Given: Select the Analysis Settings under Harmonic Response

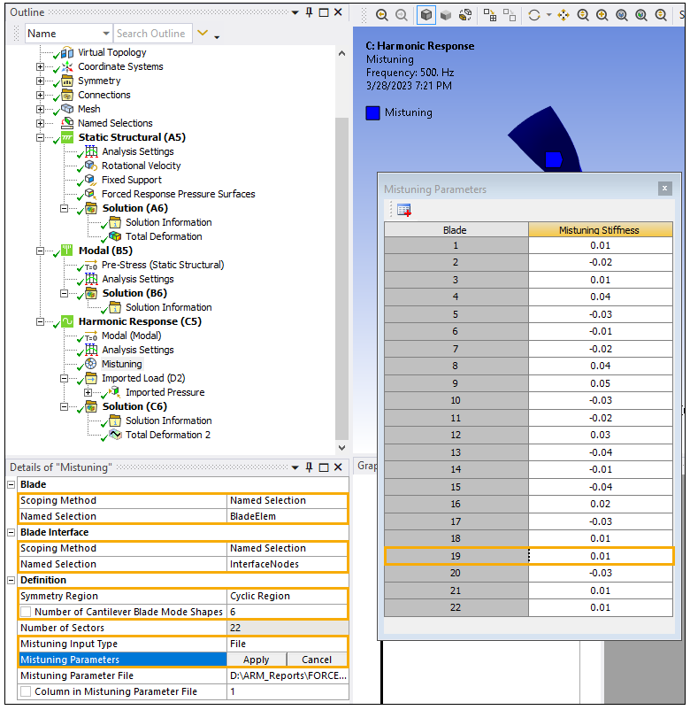Looking at the screenshot, I should tap(137, 350).
